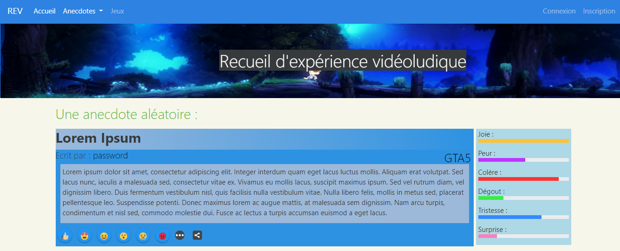React with the heart-eyes emoji
Screen dimensions: 620x251
(x=85, y=236)
